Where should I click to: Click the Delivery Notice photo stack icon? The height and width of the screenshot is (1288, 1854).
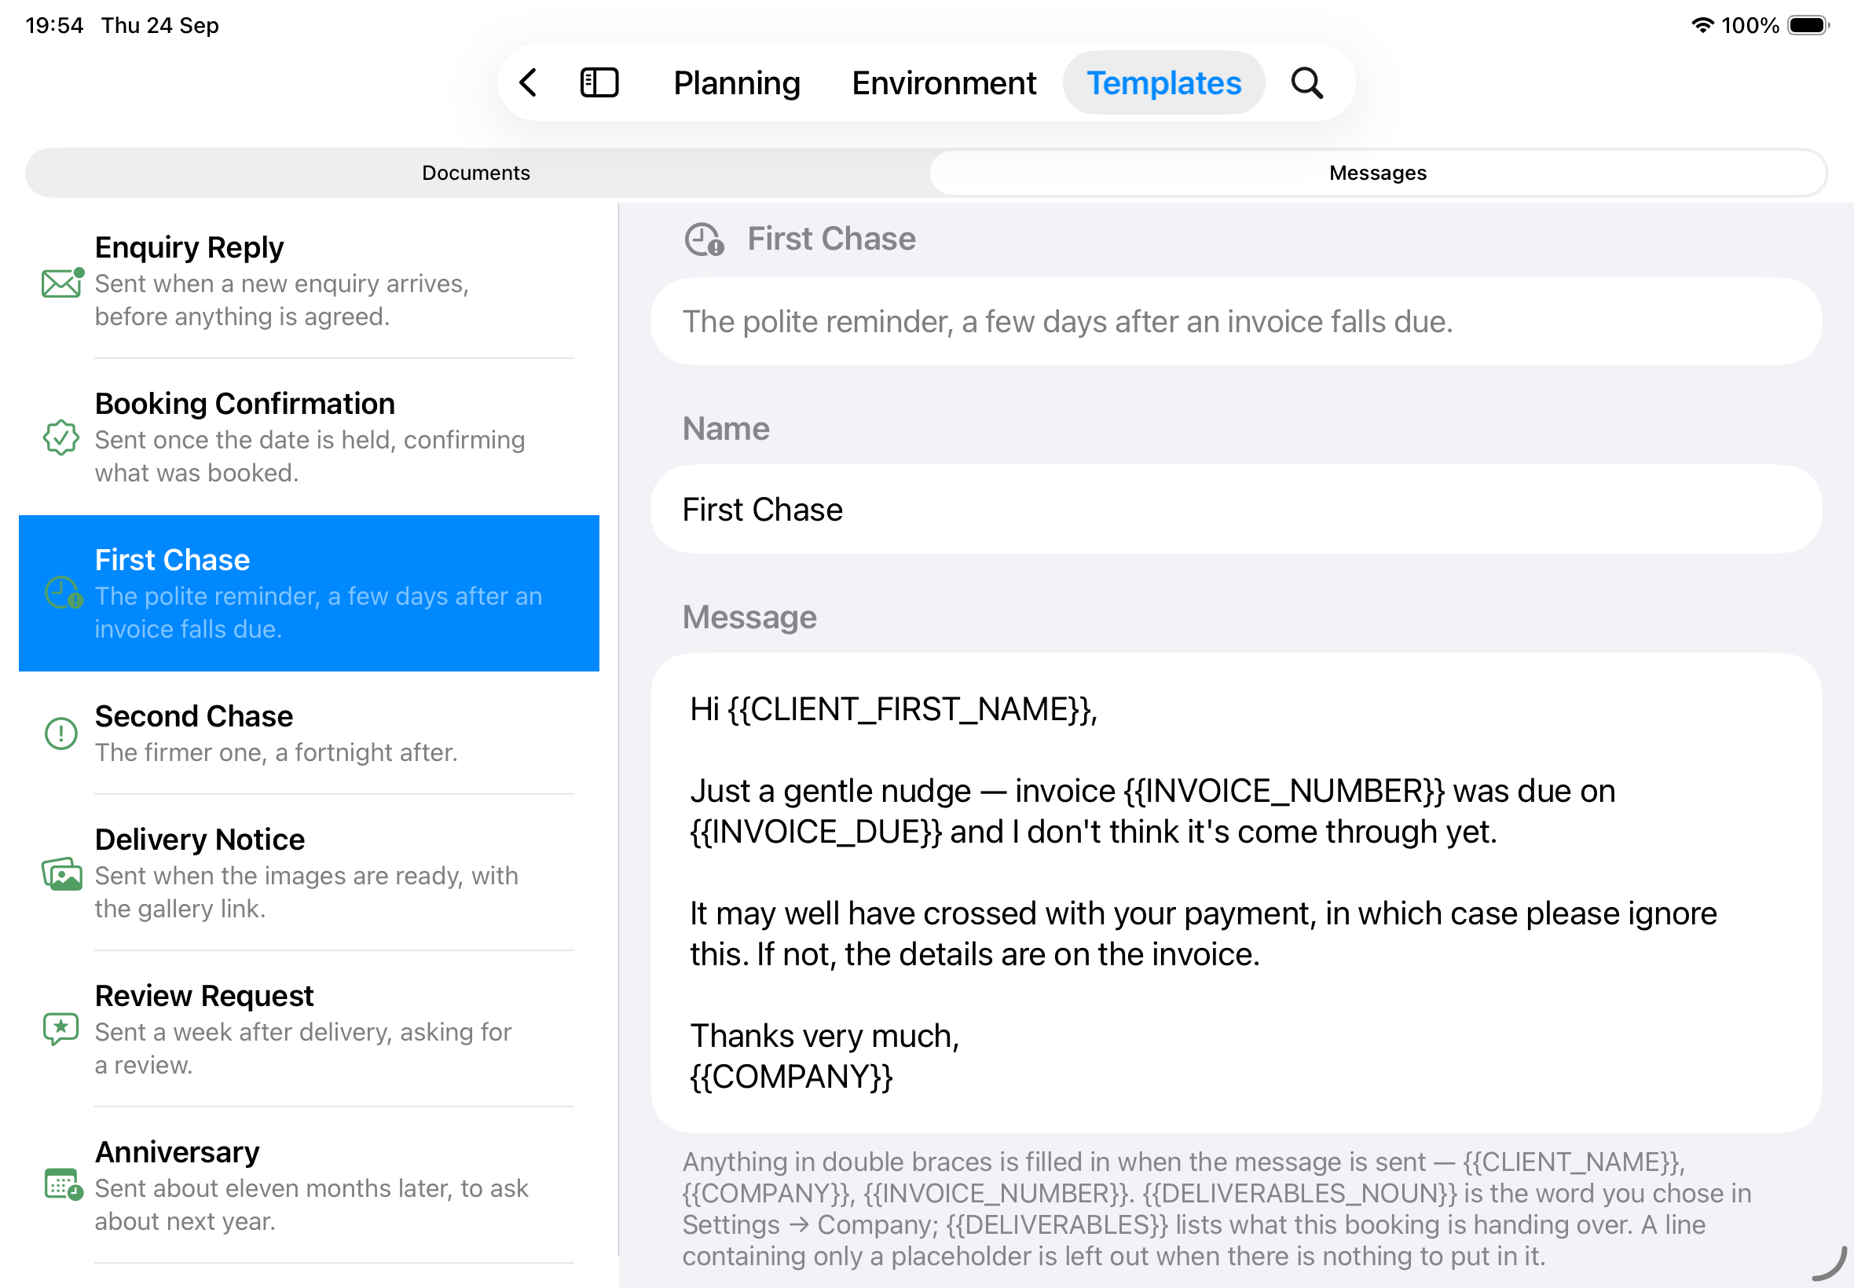click(x=62, y=874)
